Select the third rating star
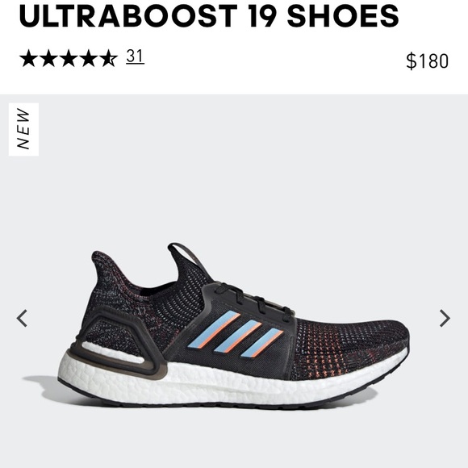 point(69,58)
